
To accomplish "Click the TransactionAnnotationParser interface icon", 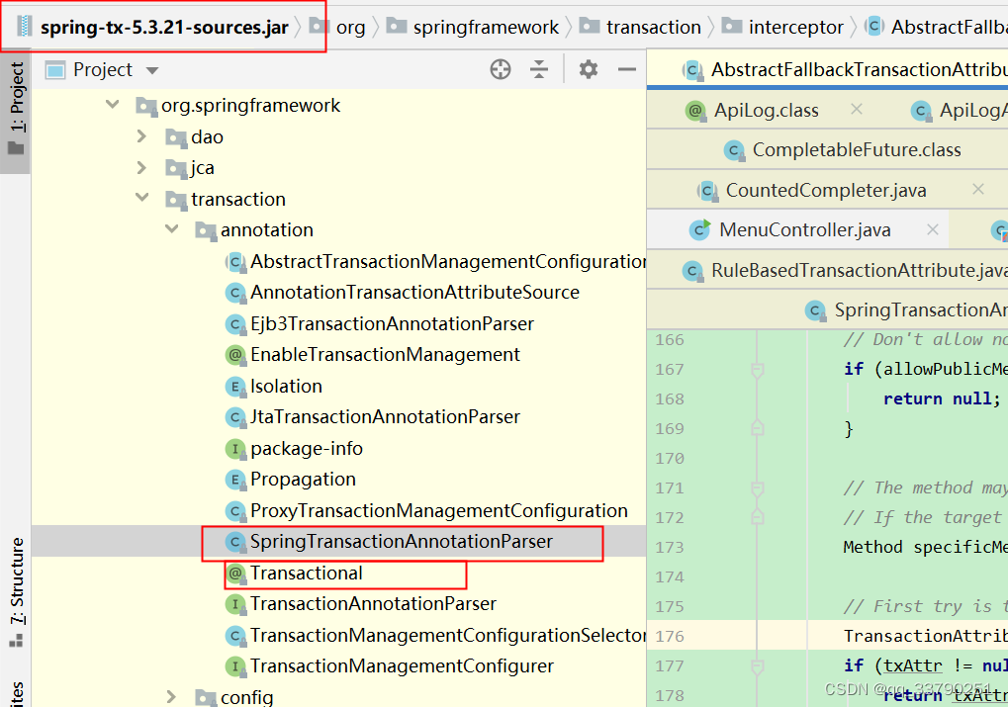I will [x=235, y=605].
